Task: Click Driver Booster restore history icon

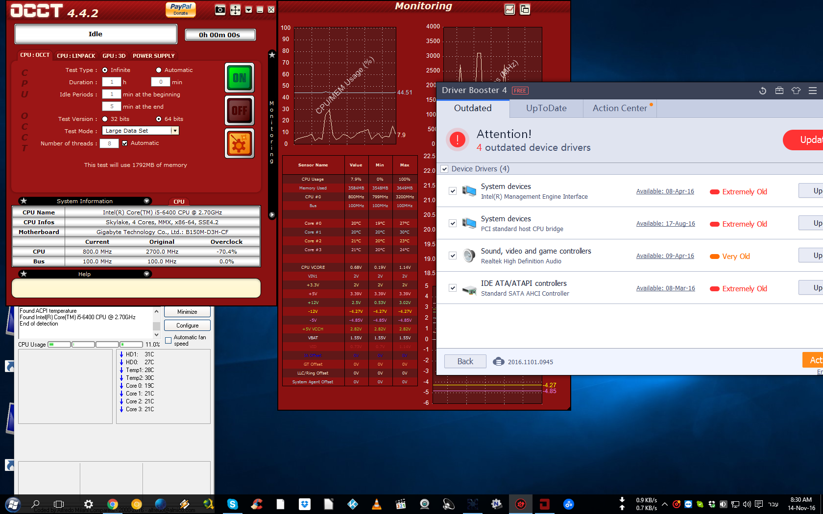Action: pyautogui.click(x=762, y=91)
